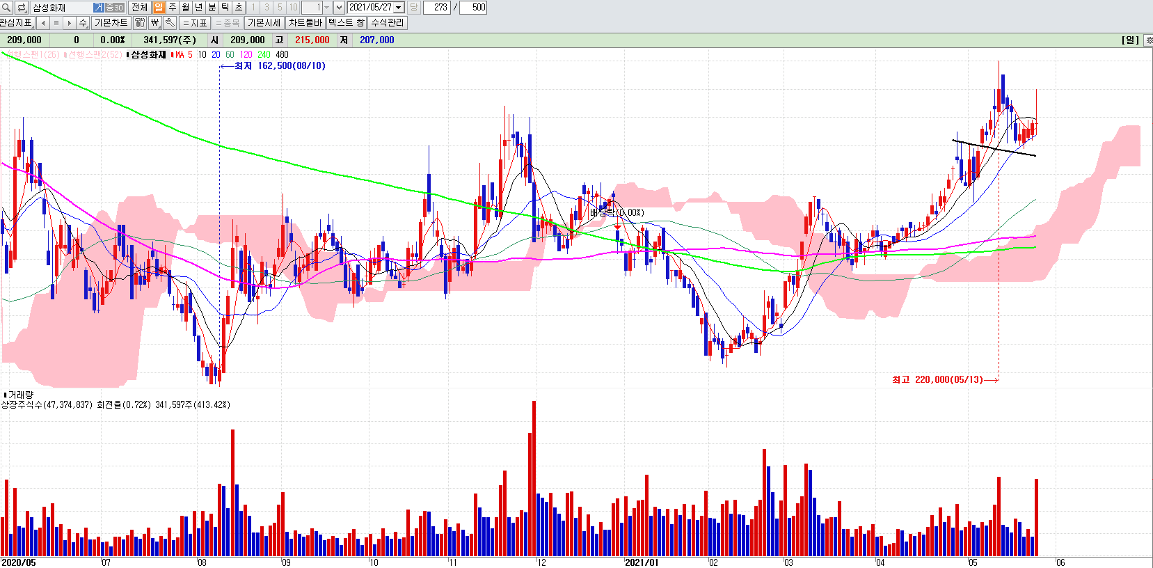Select the MA 60 legend entry
Screen dimensions: 1153x568
pos(230,54)
